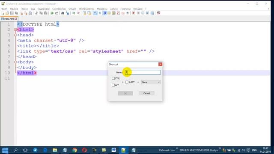Open Find with the binoculars icon

click(63, 13)
